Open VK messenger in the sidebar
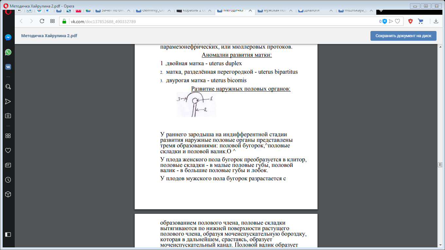Image resolution: width=445 pixels, height=250 pixels. click(8, 67)
